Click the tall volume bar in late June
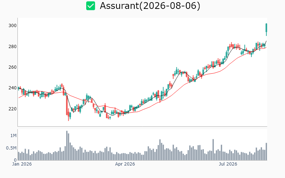285x178 pixels. coord(213,150)
